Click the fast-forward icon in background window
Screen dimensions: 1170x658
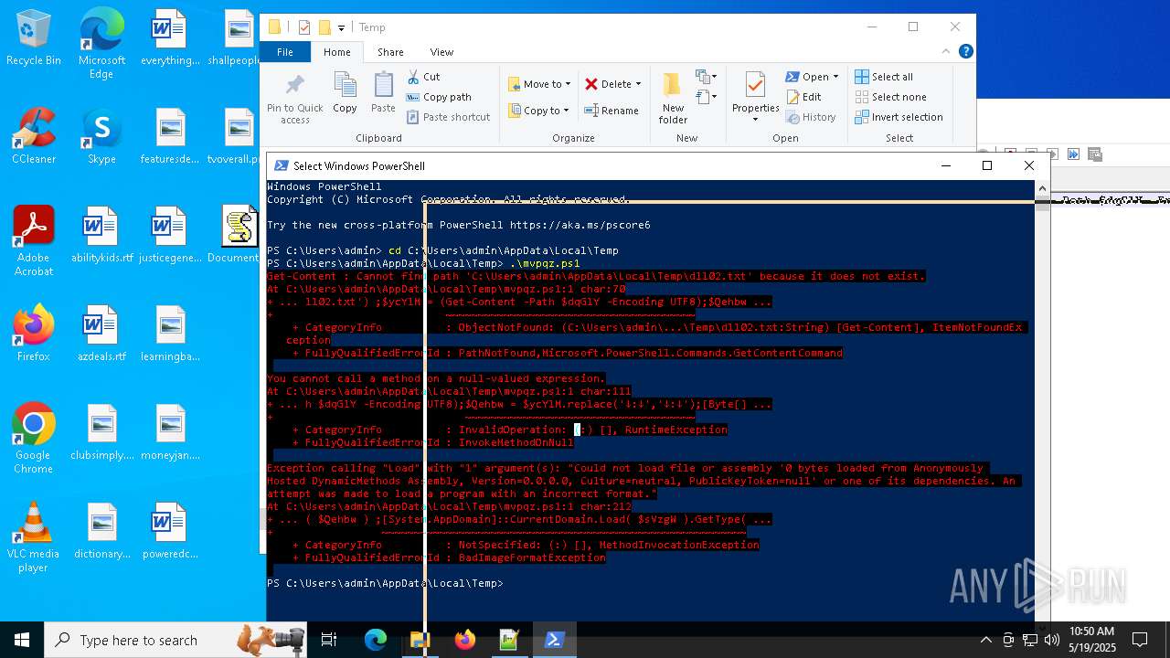pos(1073,154)
